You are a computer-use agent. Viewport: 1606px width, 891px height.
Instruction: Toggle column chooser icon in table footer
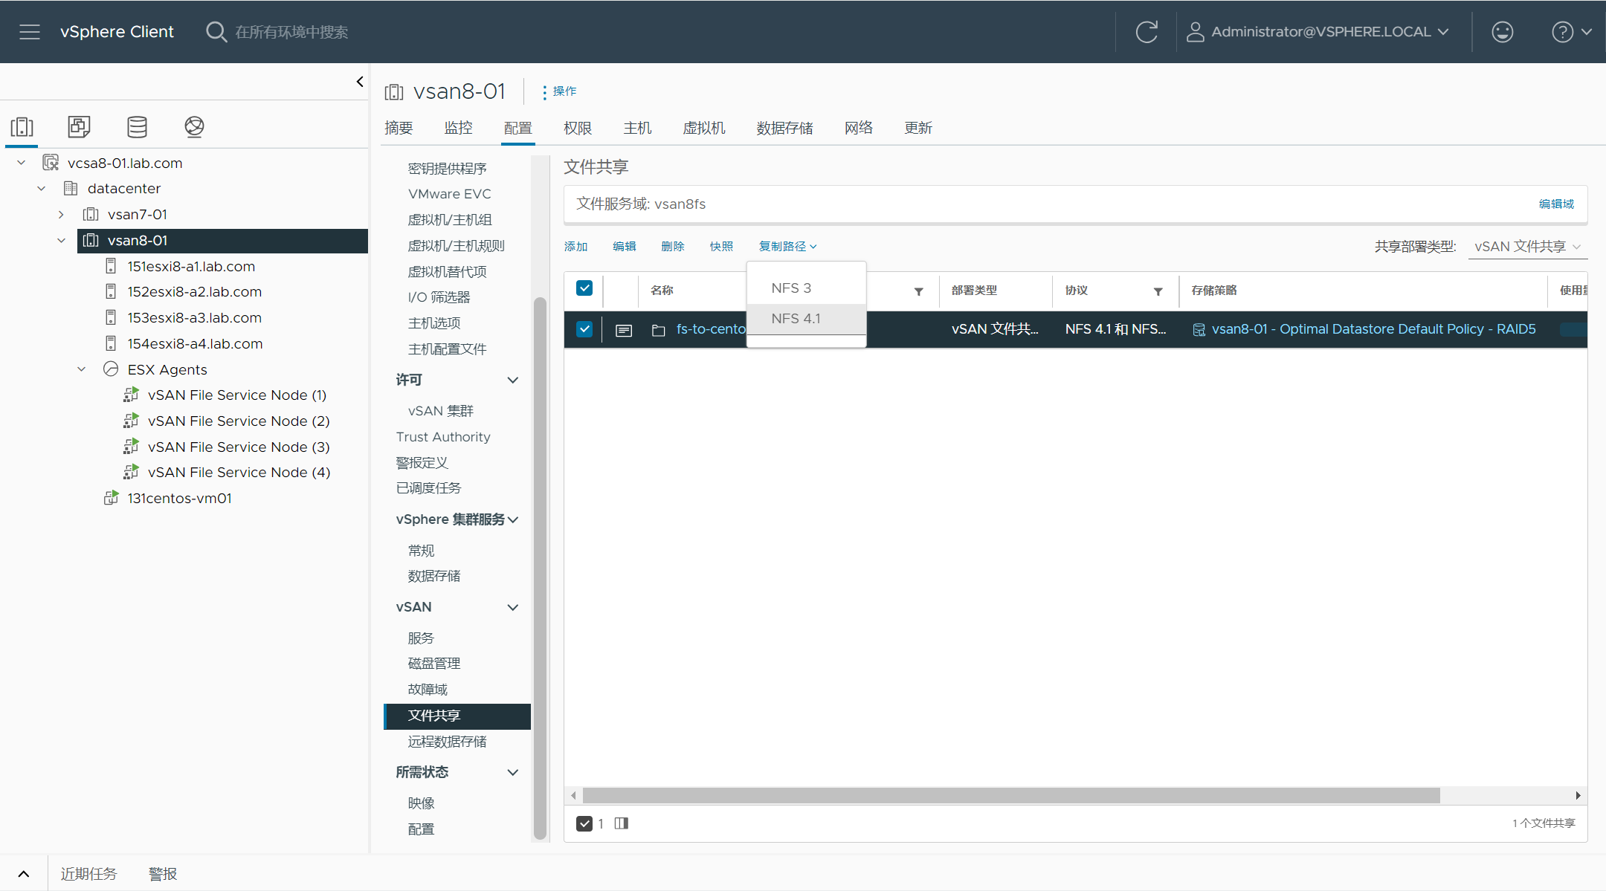coord(622,823)
